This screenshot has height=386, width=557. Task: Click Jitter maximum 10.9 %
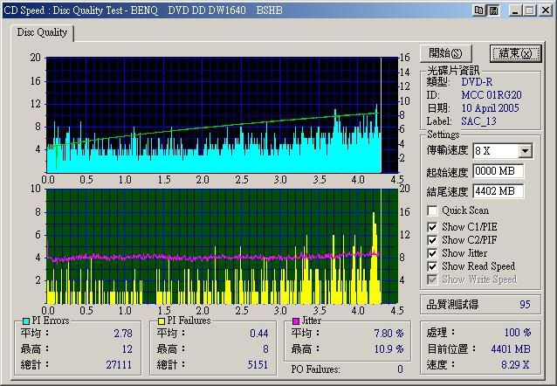tap(389, 349)
